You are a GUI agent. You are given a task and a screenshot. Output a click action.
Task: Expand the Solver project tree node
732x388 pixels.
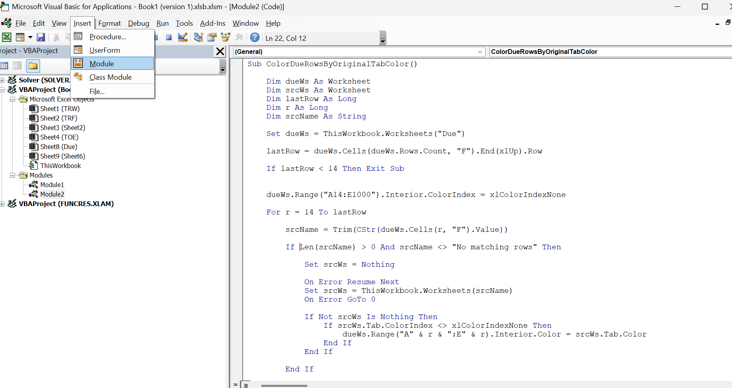pos(2,80)
